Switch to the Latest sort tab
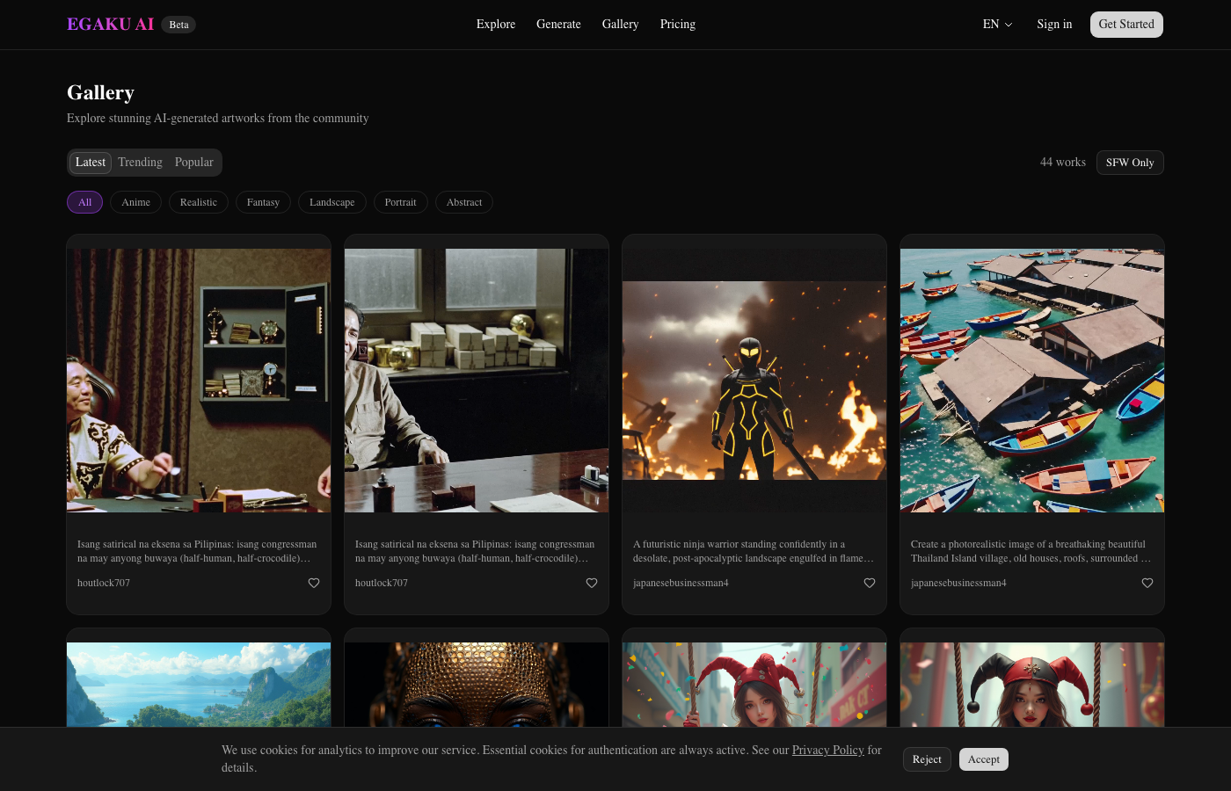This screenshot has height=791, width=1231. tap(91, 163)
